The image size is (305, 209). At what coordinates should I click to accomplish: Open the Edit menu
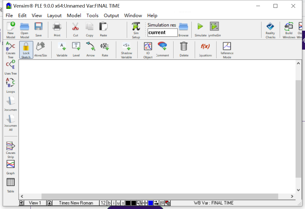[22, 15]
